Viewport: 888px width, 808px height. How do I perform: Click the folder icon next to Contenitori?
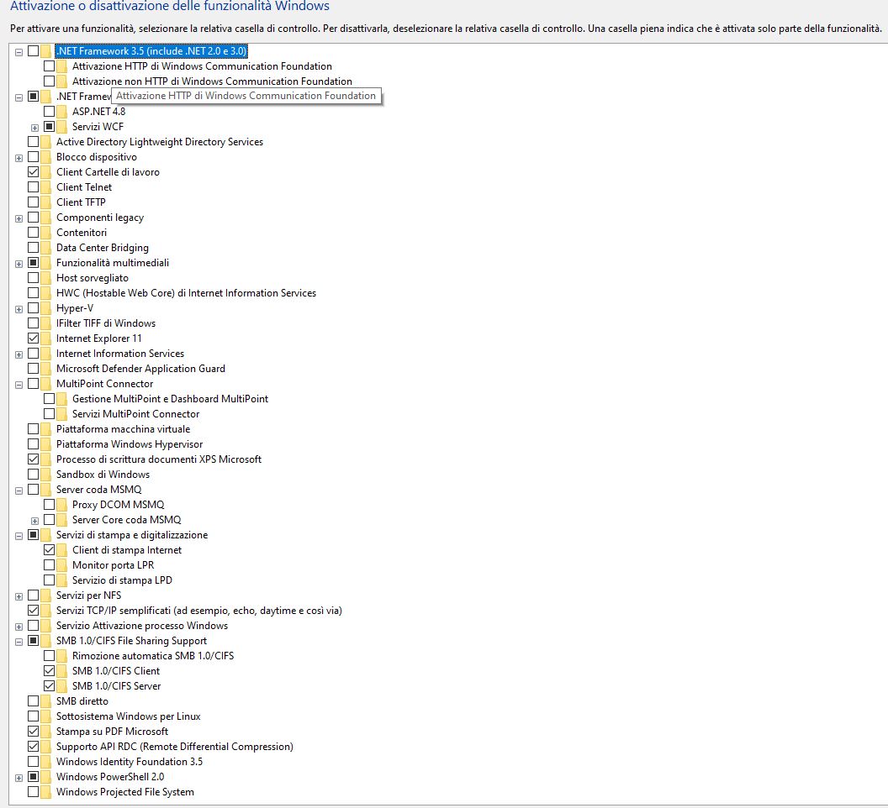pos(46,233)
